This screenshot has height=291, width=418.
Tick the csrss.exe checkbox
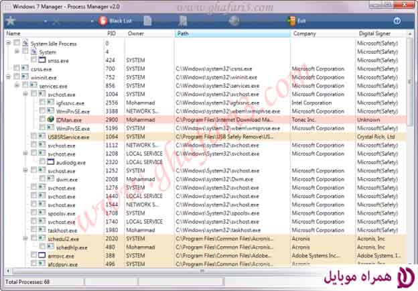pyautogui.click(x=17, y=68)
